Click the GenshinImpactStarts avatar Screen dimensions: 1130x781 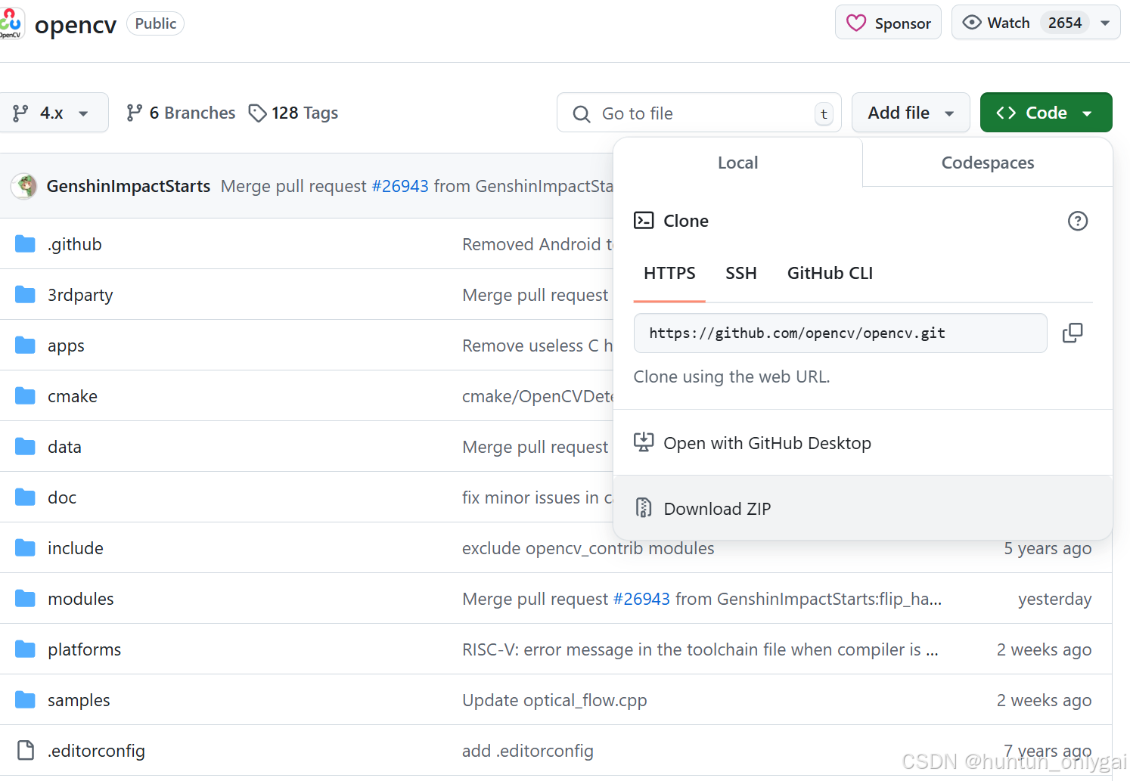[x=24, y=186]
